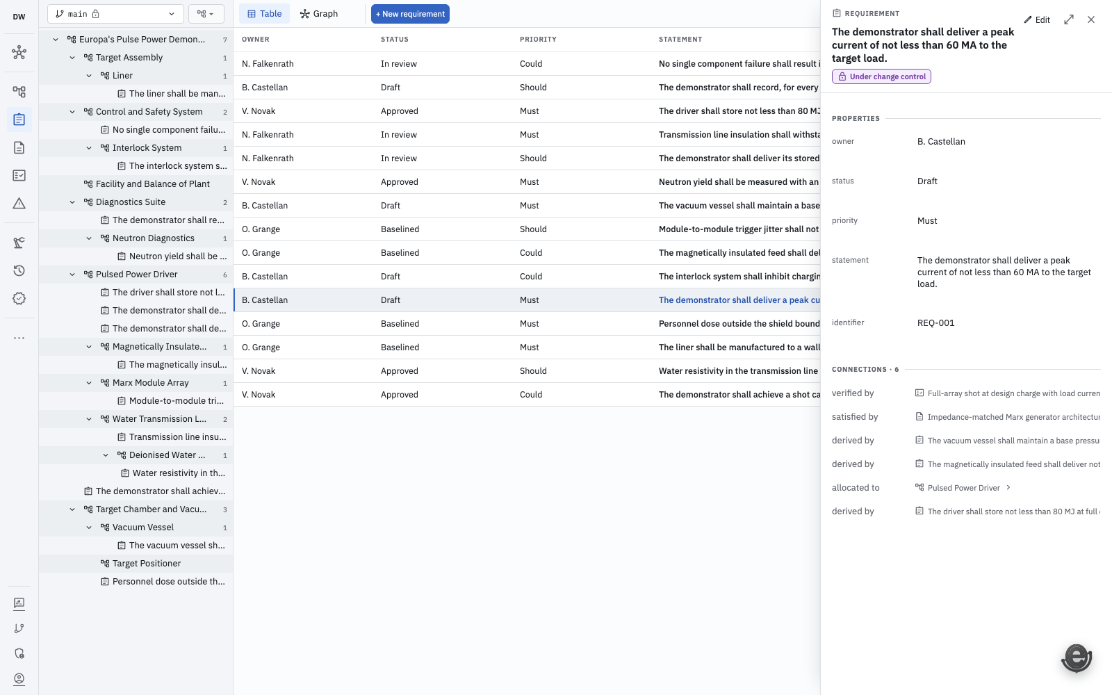The width and height of the screenshot is (1112, 695).
Task: Open the Full-array shot verified-by connection
Action: pos(1007,393)
